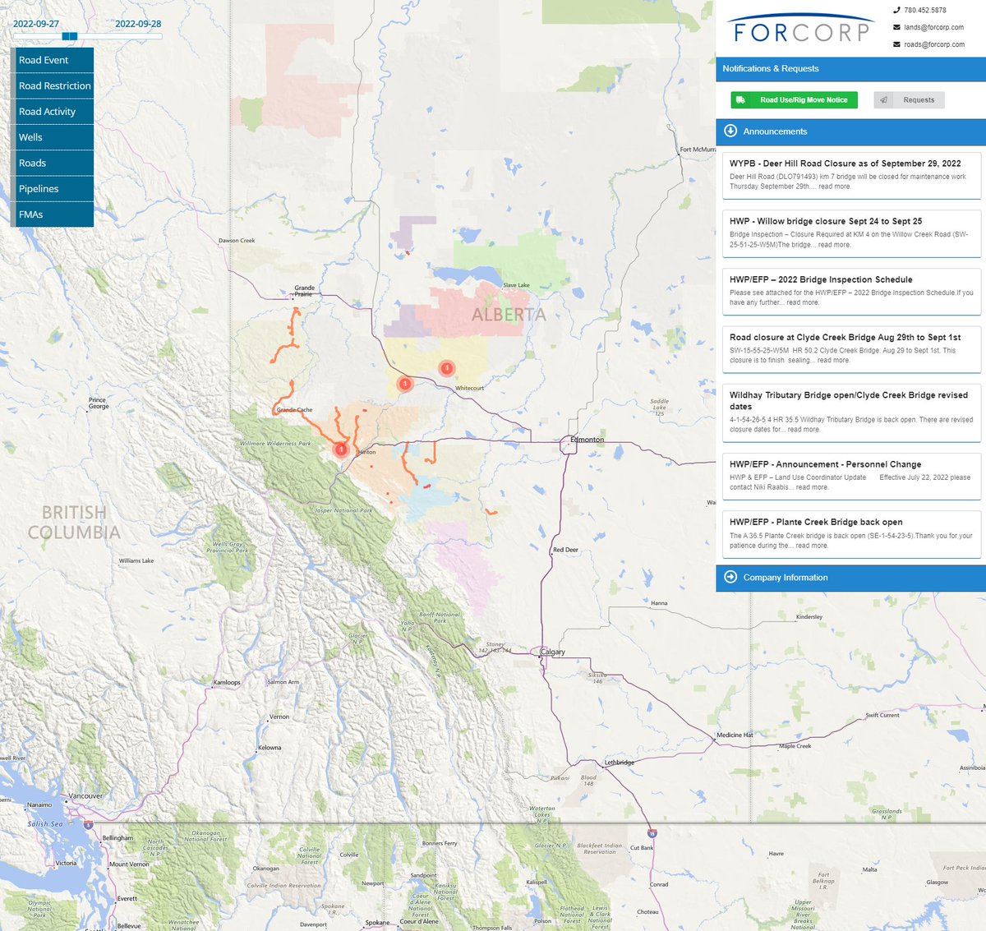Call the 780.452.5878 phone link
986x931 pixels.
(x=924, y=11)
